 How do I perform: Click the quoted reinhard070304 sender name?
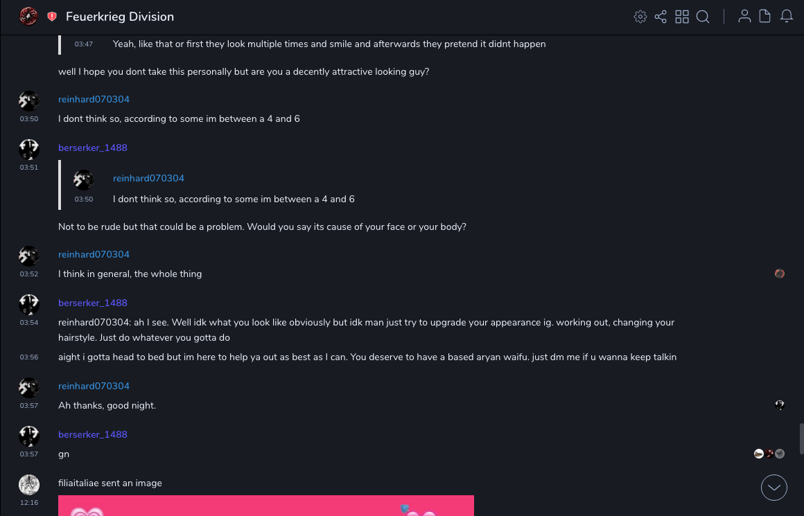tap(148, 179)
